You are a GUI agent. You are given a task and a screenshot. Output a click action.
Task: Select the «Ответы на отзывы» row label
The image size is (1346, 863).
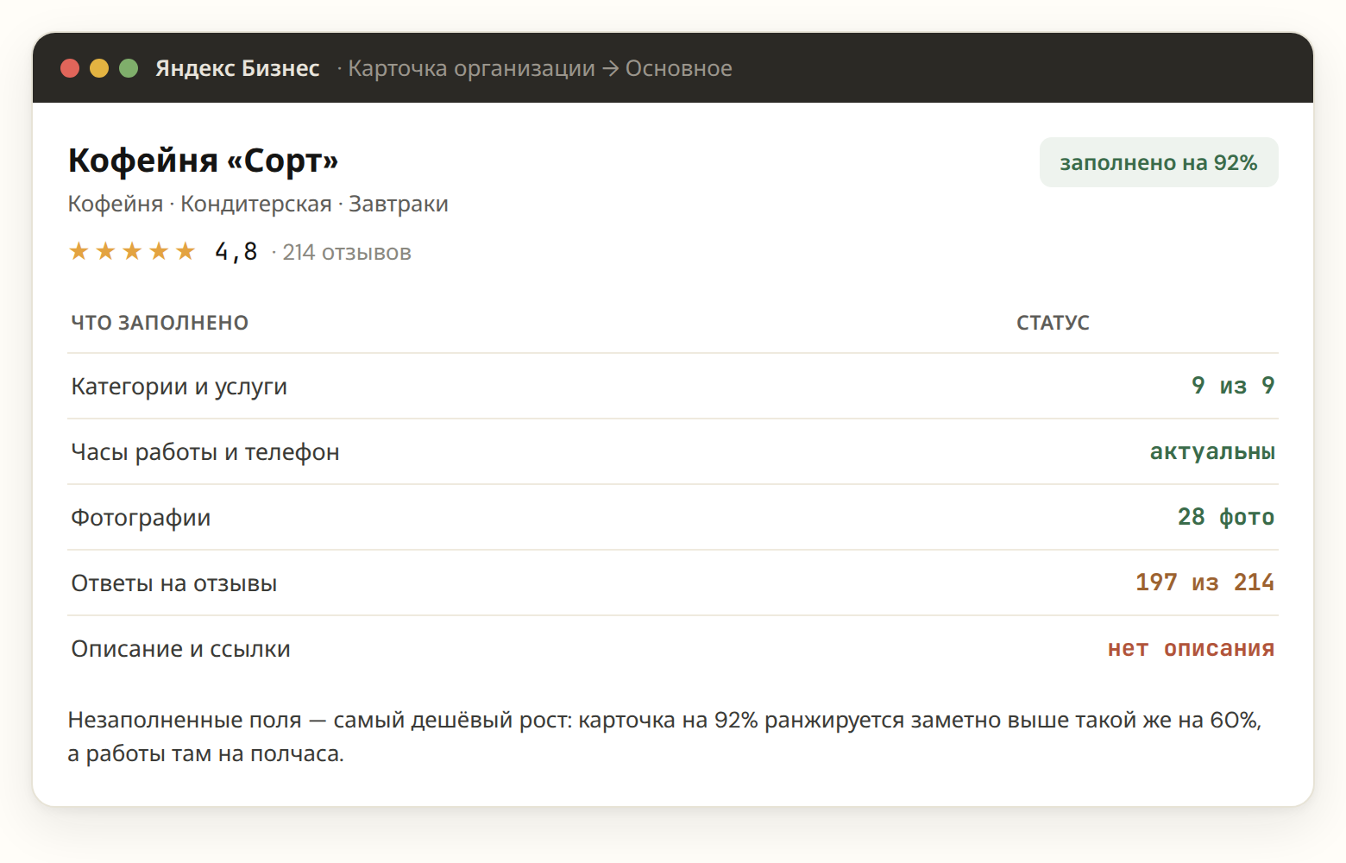(174, 583)
